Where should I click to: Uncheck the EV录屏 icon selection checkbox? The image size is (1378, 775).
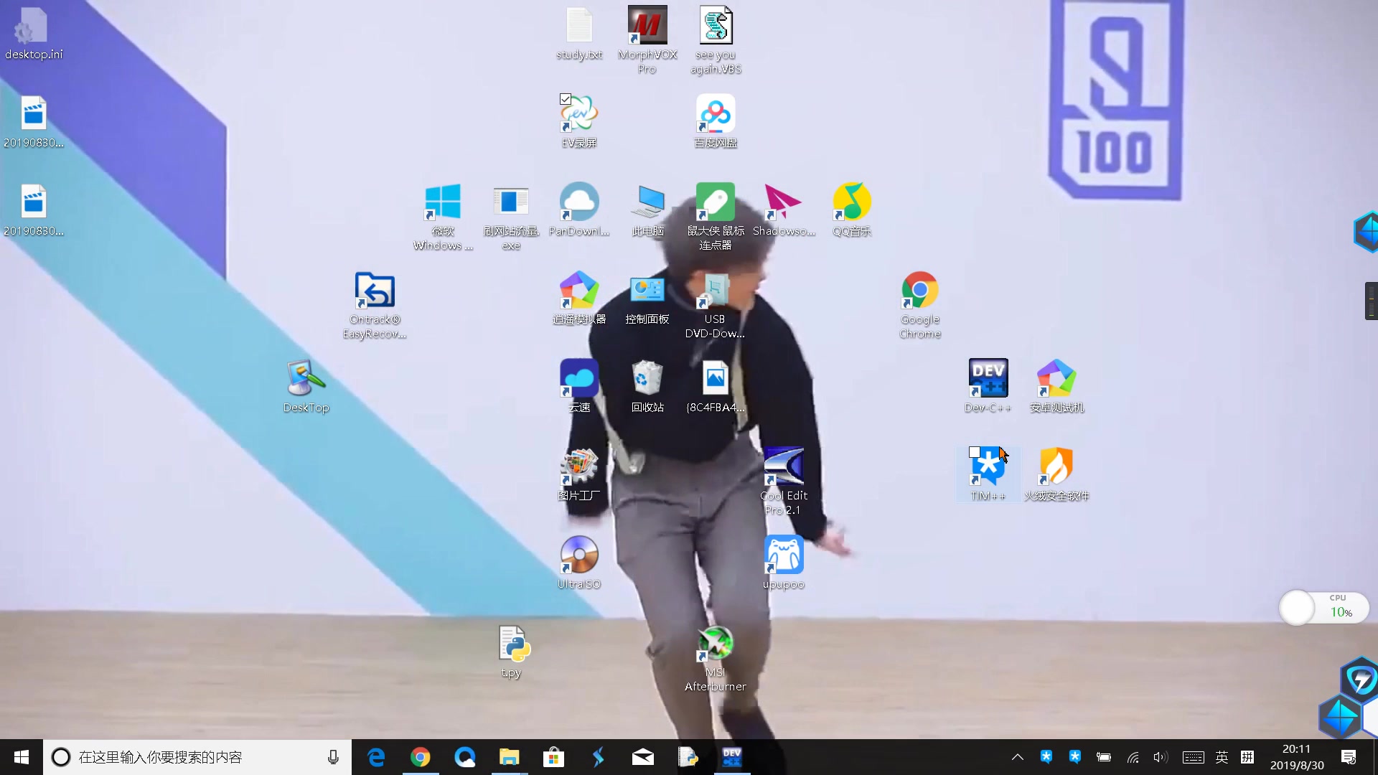[566, 99]
